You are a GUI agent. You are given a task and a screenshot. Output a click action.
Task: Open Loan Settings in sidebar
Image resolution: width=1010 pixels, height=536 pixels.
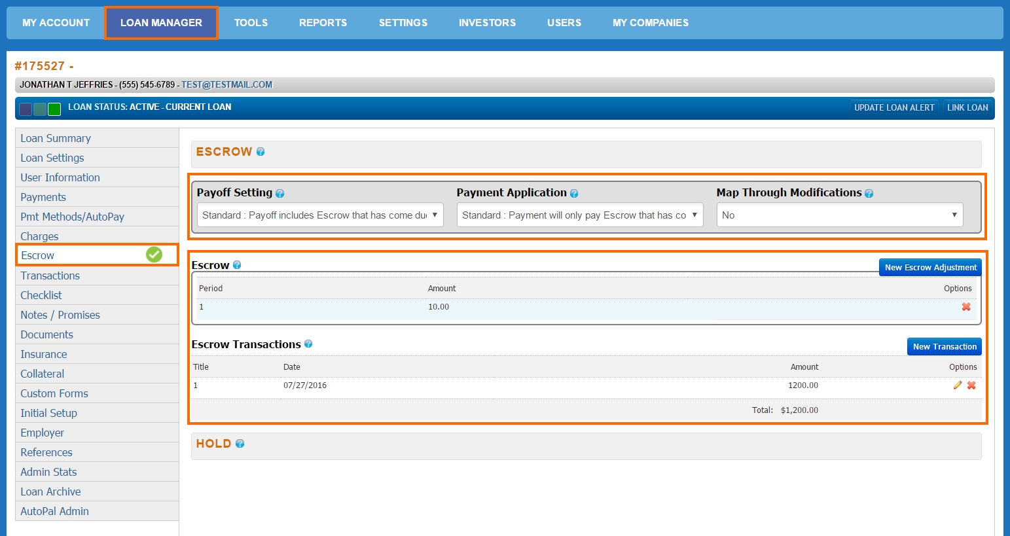coord(97,158)
